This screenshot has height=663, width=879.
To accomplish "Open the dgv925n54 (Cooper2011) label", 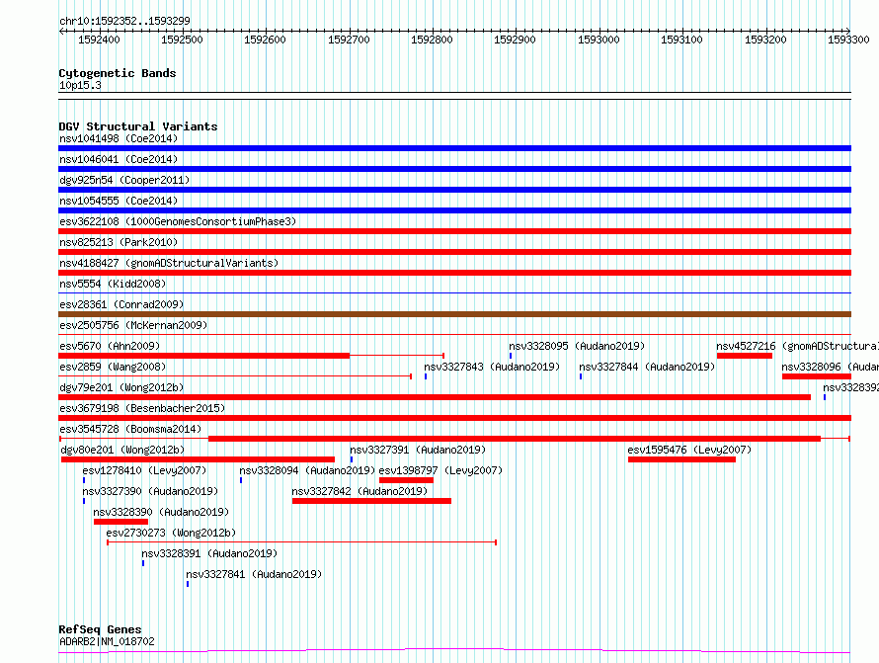I will 124,180.
